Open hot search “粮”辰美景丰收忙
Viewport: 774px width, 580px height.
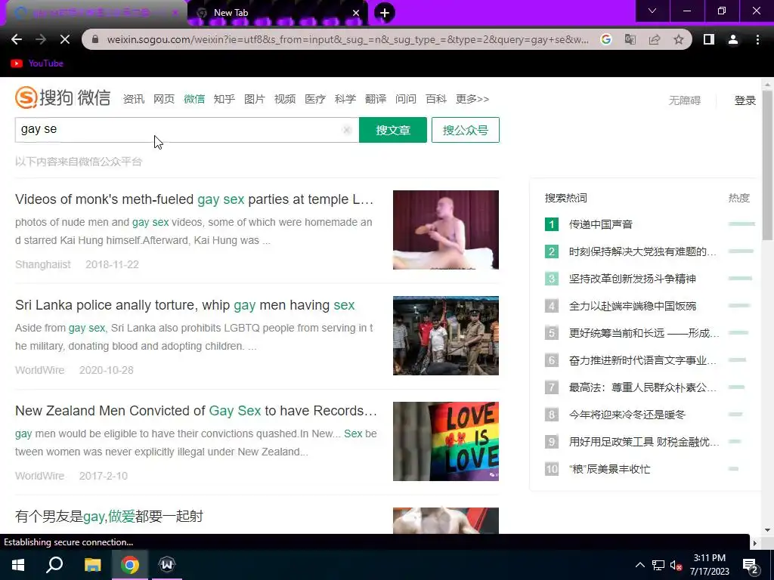point(610,469)
